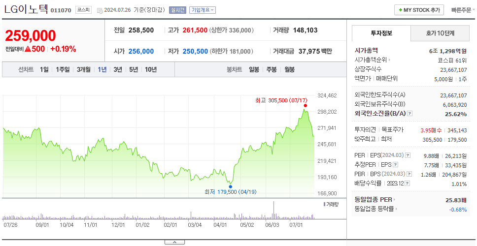
Task: Click the blue 최저 marker dot on chart
Action: point(230,186)
